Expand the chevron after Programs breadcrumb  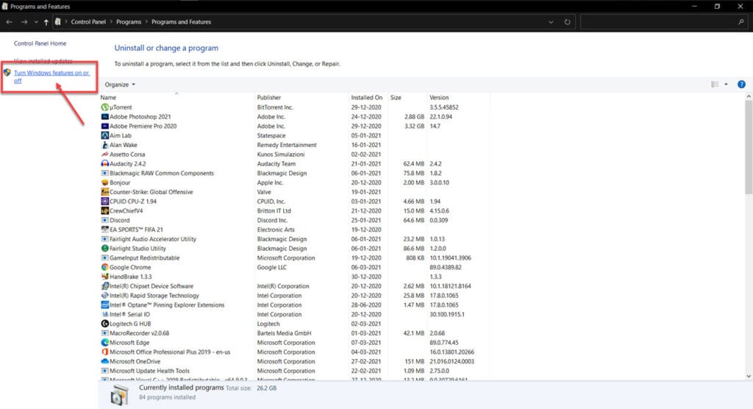click(146, 22)
